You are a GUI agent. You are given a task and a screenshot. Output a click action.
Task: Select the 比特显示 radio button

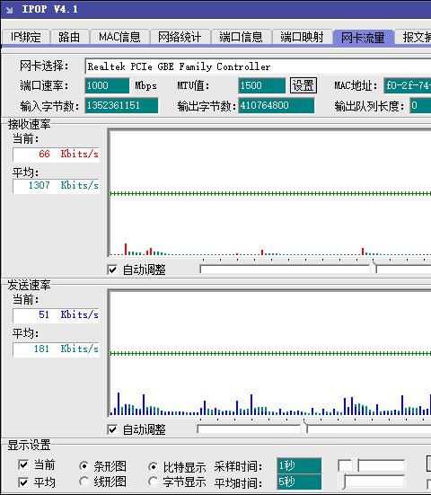153,466
